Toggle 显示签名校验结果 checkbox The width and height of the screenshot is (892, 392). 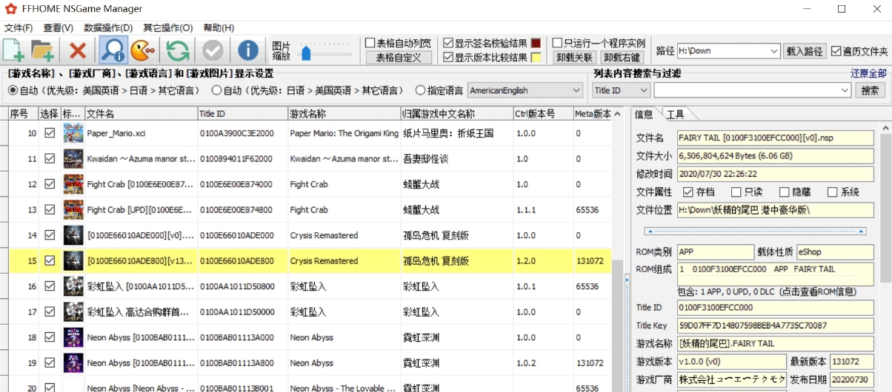coord(447,43)
